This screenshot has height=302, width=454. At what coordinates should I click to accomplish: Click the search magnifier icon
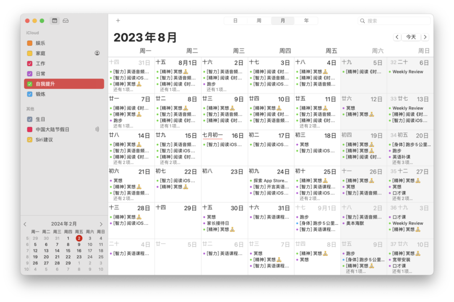362,21
